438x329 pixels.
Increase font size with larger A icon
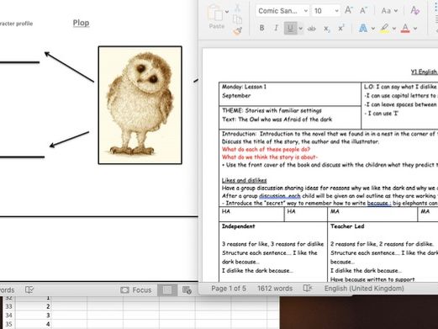click(x=348, y=10)
